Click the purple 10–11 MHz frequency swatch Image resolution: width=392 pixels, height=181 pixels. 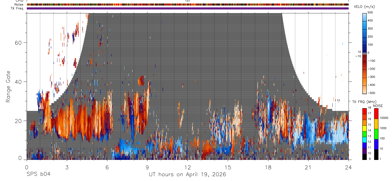pos(365,151)
